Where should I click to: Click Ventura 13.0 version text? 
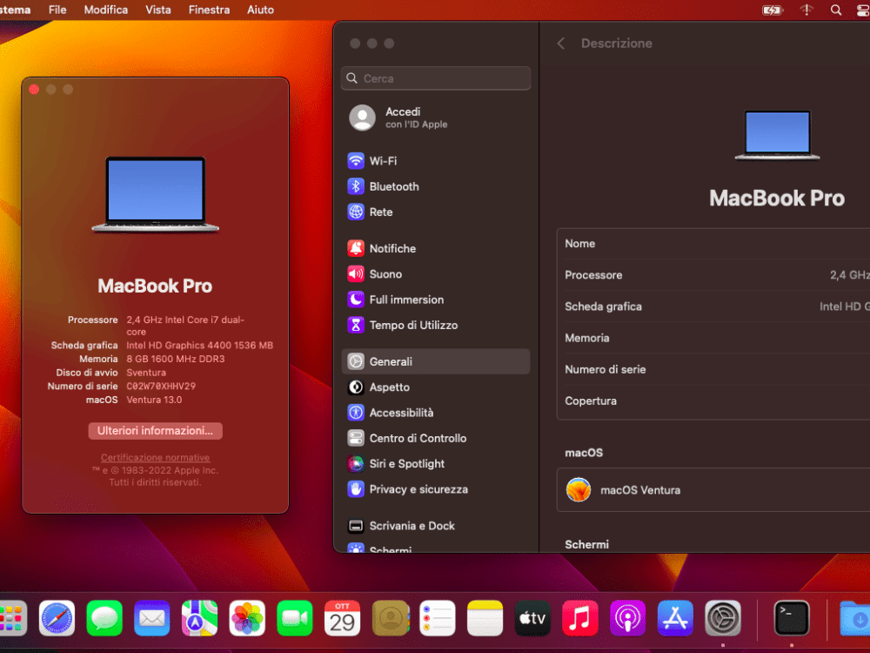click(154, 400)
